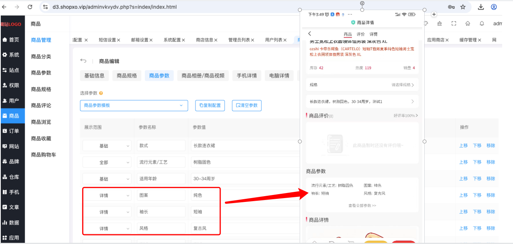Open the browser downloads icon
This screenshot has width=513, height=244.
pyautogui.click(x=481, y=7)
